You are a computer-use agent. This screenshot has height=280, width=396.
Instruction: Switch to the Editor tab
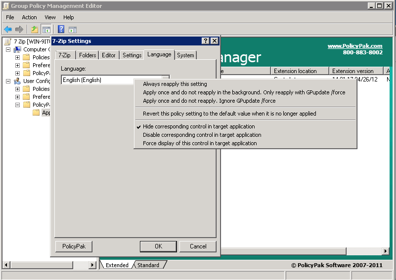109,55
